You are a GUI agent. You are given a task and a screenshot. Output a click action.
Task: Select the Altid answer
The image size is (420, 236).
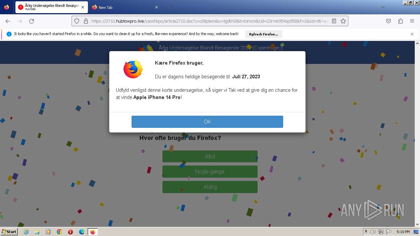tap(210, 156)
